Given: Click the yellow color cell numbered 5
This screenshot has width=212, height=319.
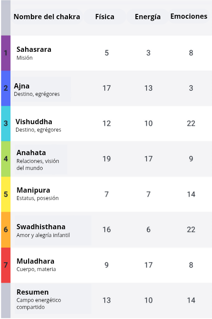Looking at the screenshot, I should click(x=6, y=194).
